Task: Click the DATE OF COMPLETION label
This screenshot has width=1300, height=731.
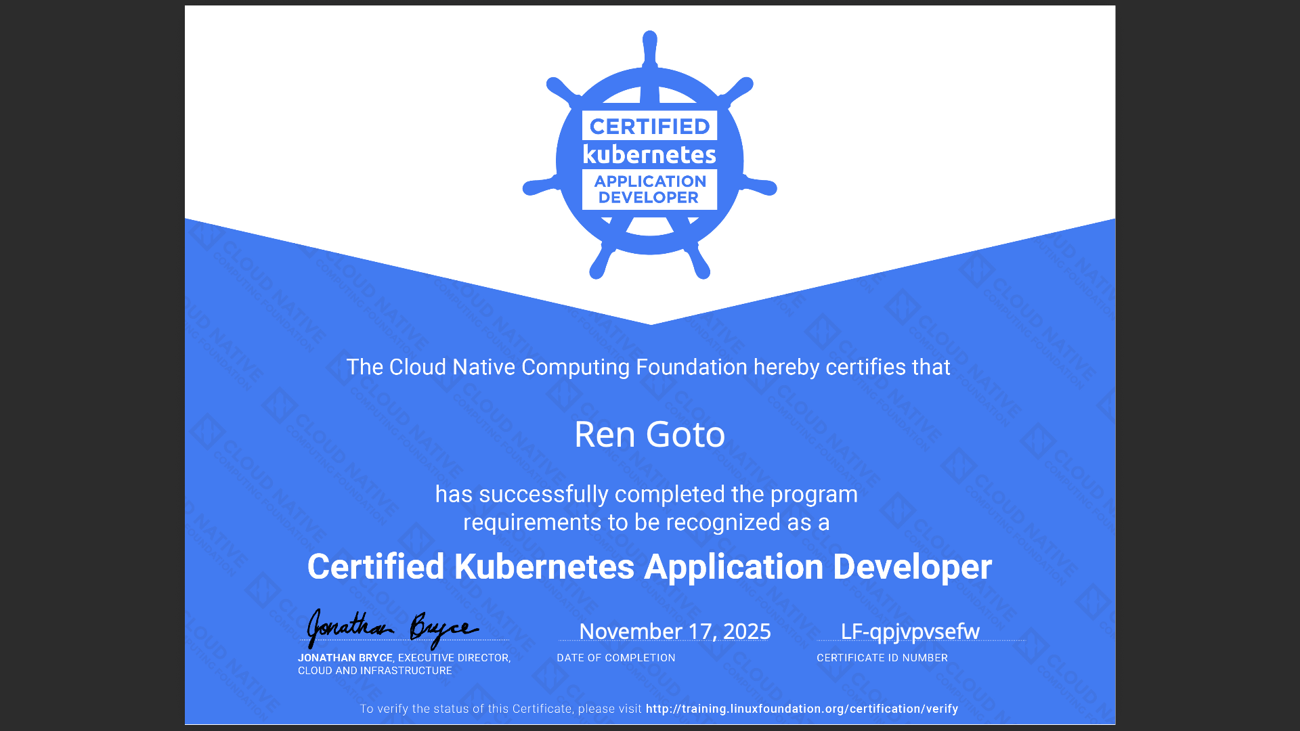Action: coord(615,658)
